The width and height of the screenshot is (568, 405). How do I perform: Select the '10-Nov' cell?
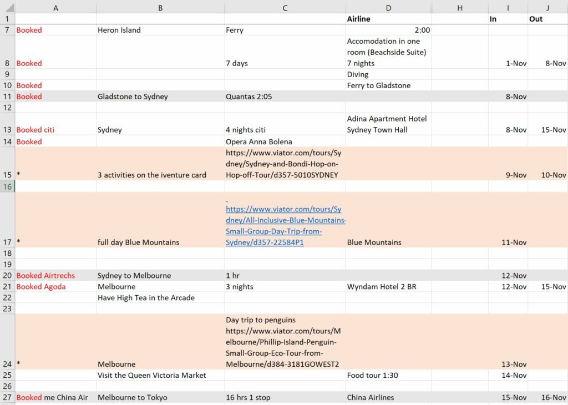[547, 164]
